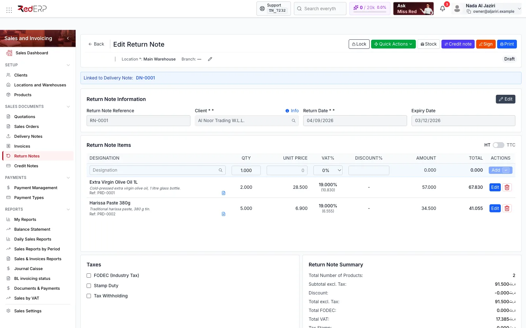Delete the Extra Virgin Olive Oil row
The height and width of the screenshot is (328, 526).
[x=507, y=187]
